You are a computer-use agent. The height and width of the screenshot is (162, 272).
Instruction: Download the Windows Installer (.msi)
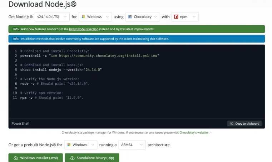pyautogui.click(x=35, y=158)
